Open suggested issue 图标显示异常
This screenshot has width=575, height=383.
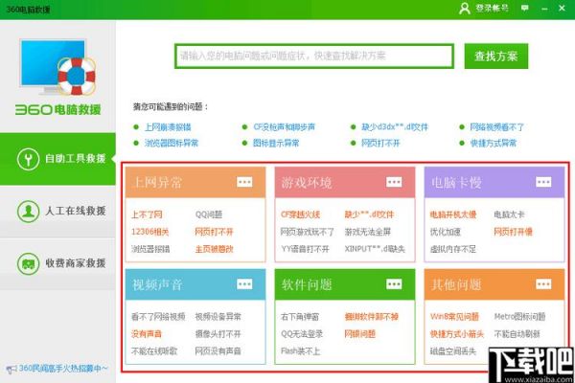coord(276,143)
